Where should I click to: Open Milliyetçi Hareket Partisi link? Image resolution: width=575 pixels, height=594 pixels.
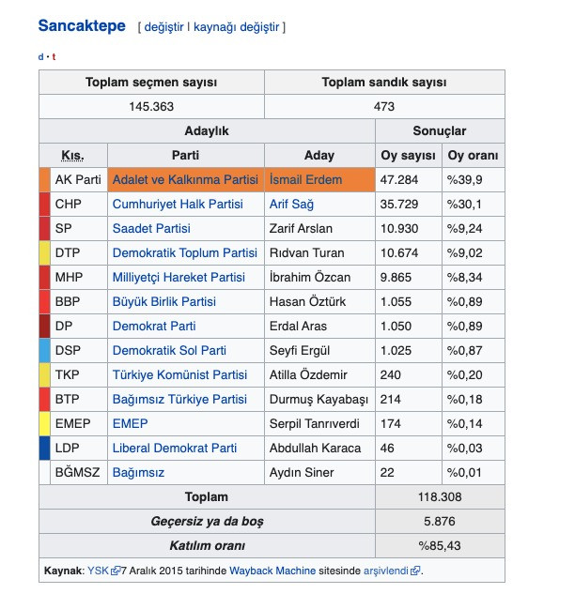coord(179,277)
